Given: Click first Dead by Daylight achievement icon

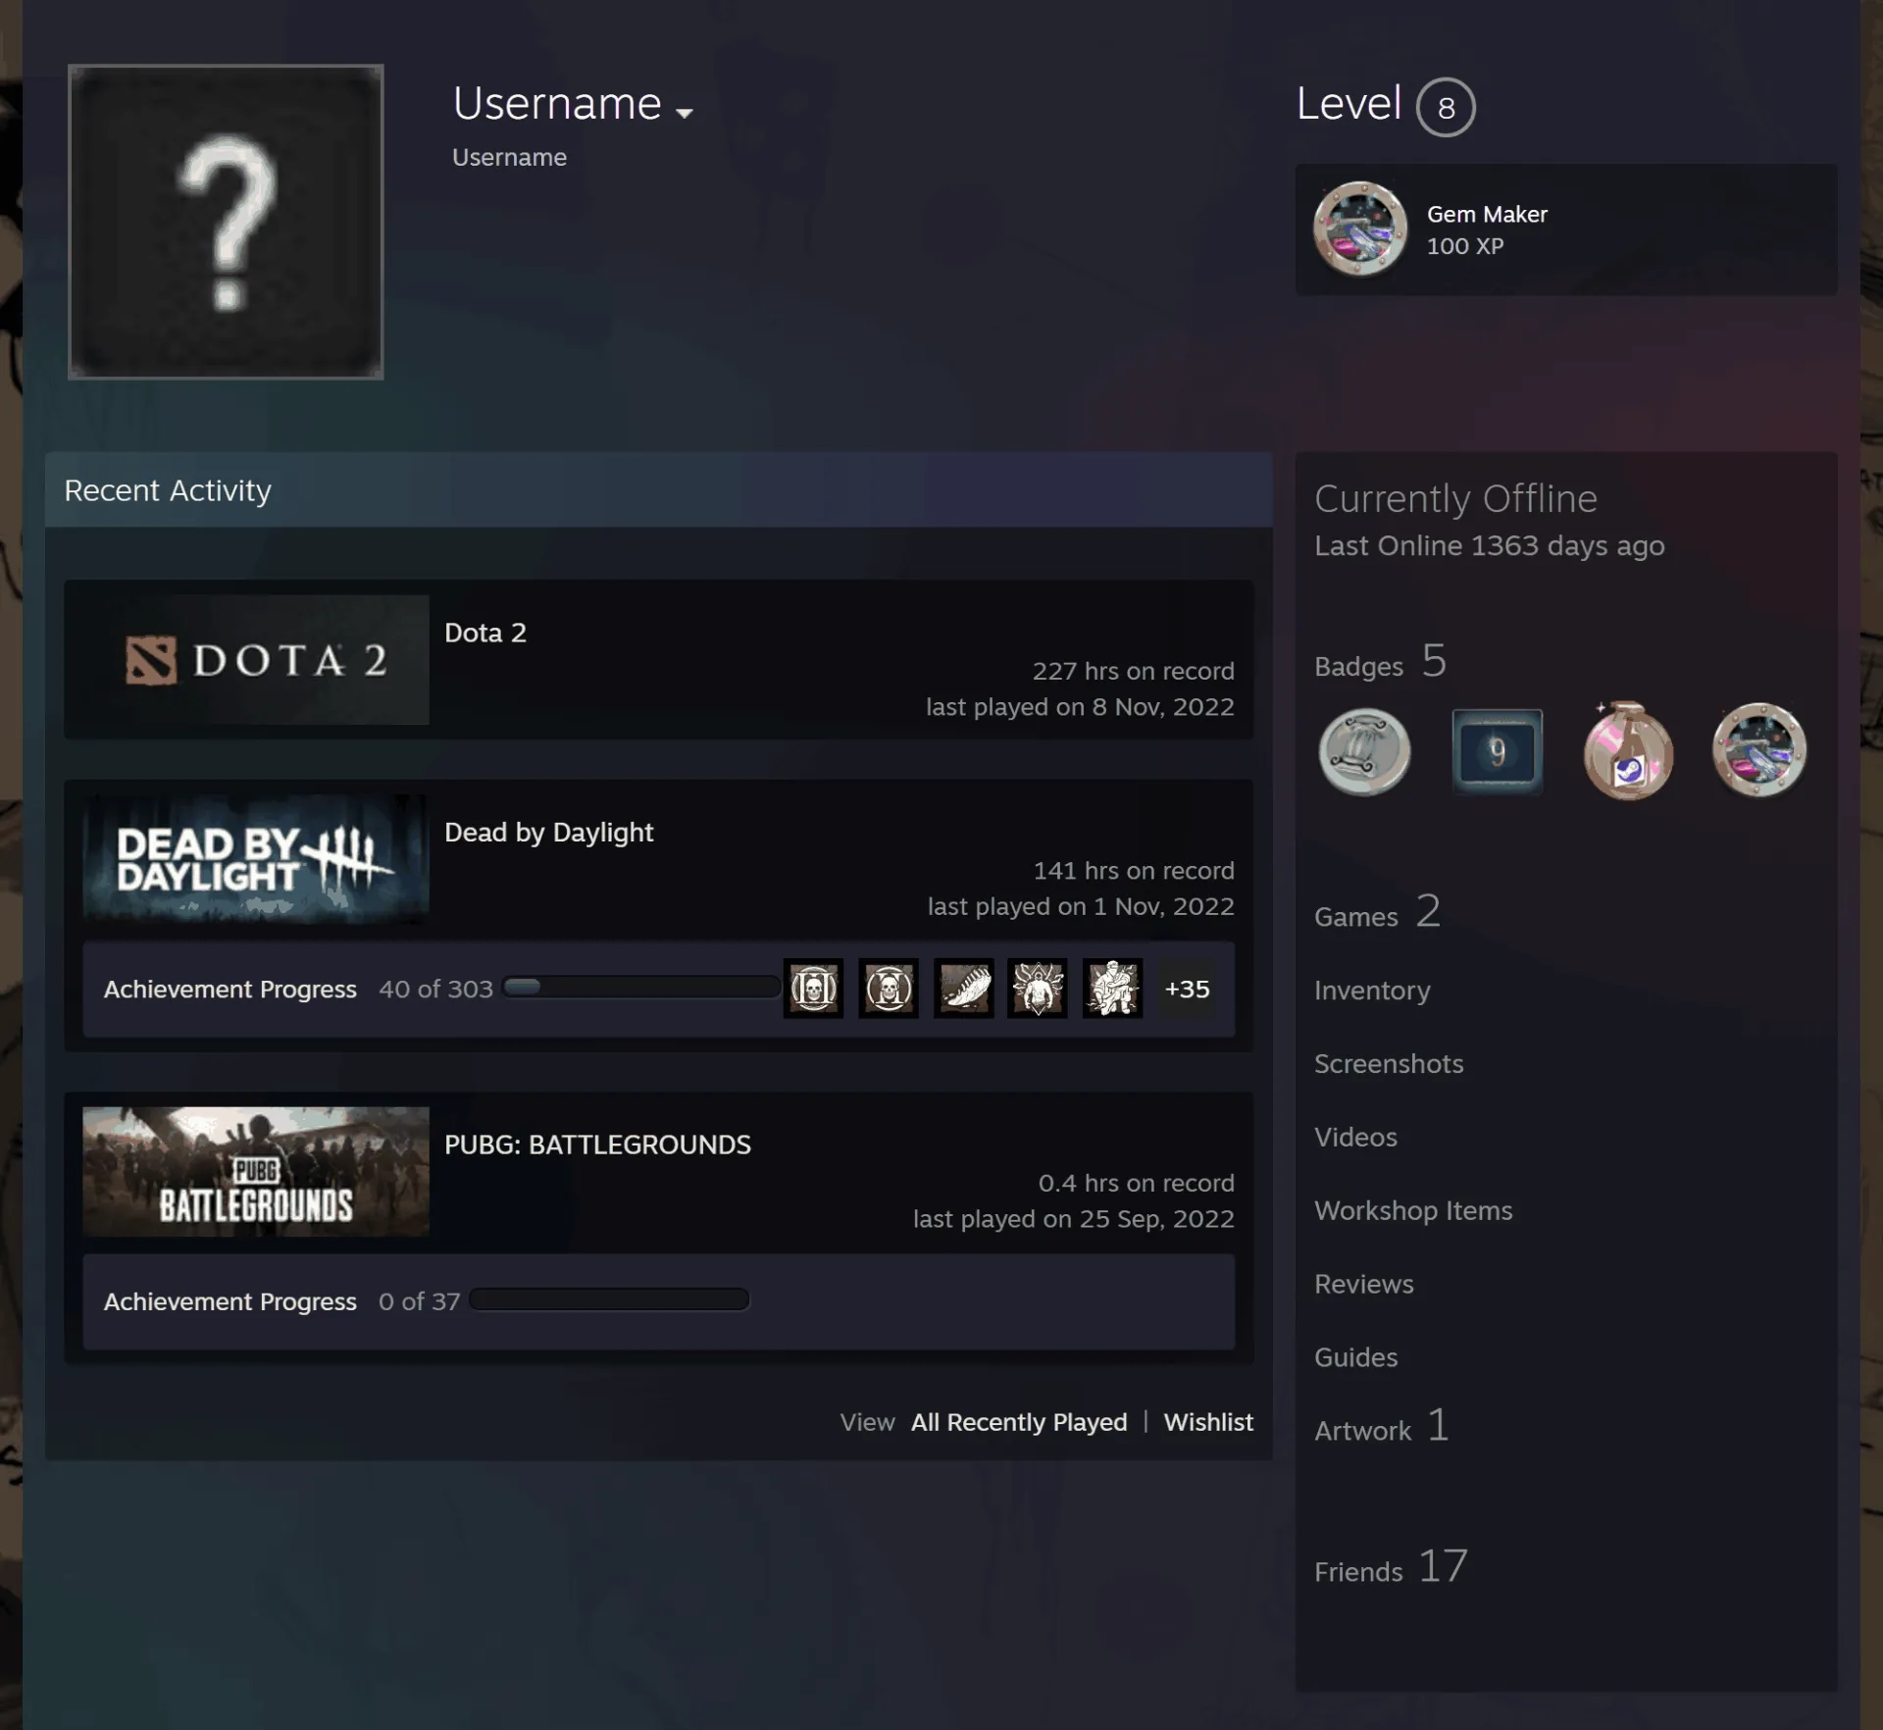Looking at the screenshot, I should pos(813,989).
